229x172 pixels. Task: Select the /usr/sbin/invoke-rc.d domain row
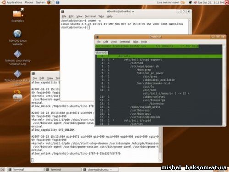(x=158, y=83)
